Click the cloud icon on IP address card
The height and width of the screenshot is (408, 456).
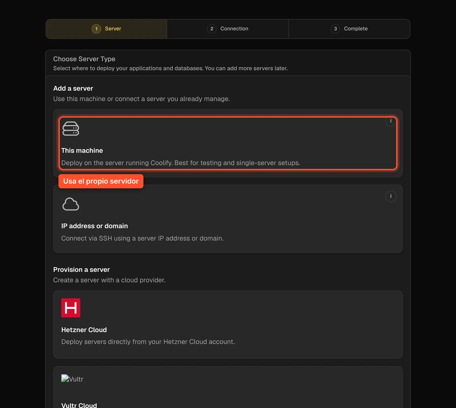point(71,204)
